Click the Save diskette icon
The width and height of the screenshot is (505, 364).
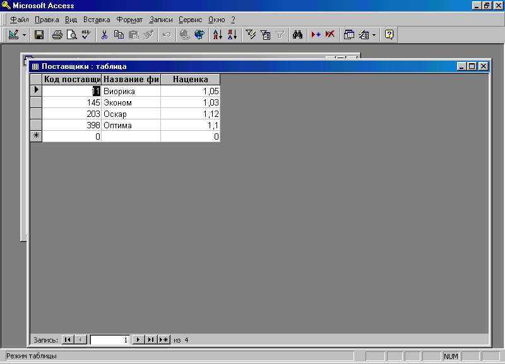click(39, 35)
